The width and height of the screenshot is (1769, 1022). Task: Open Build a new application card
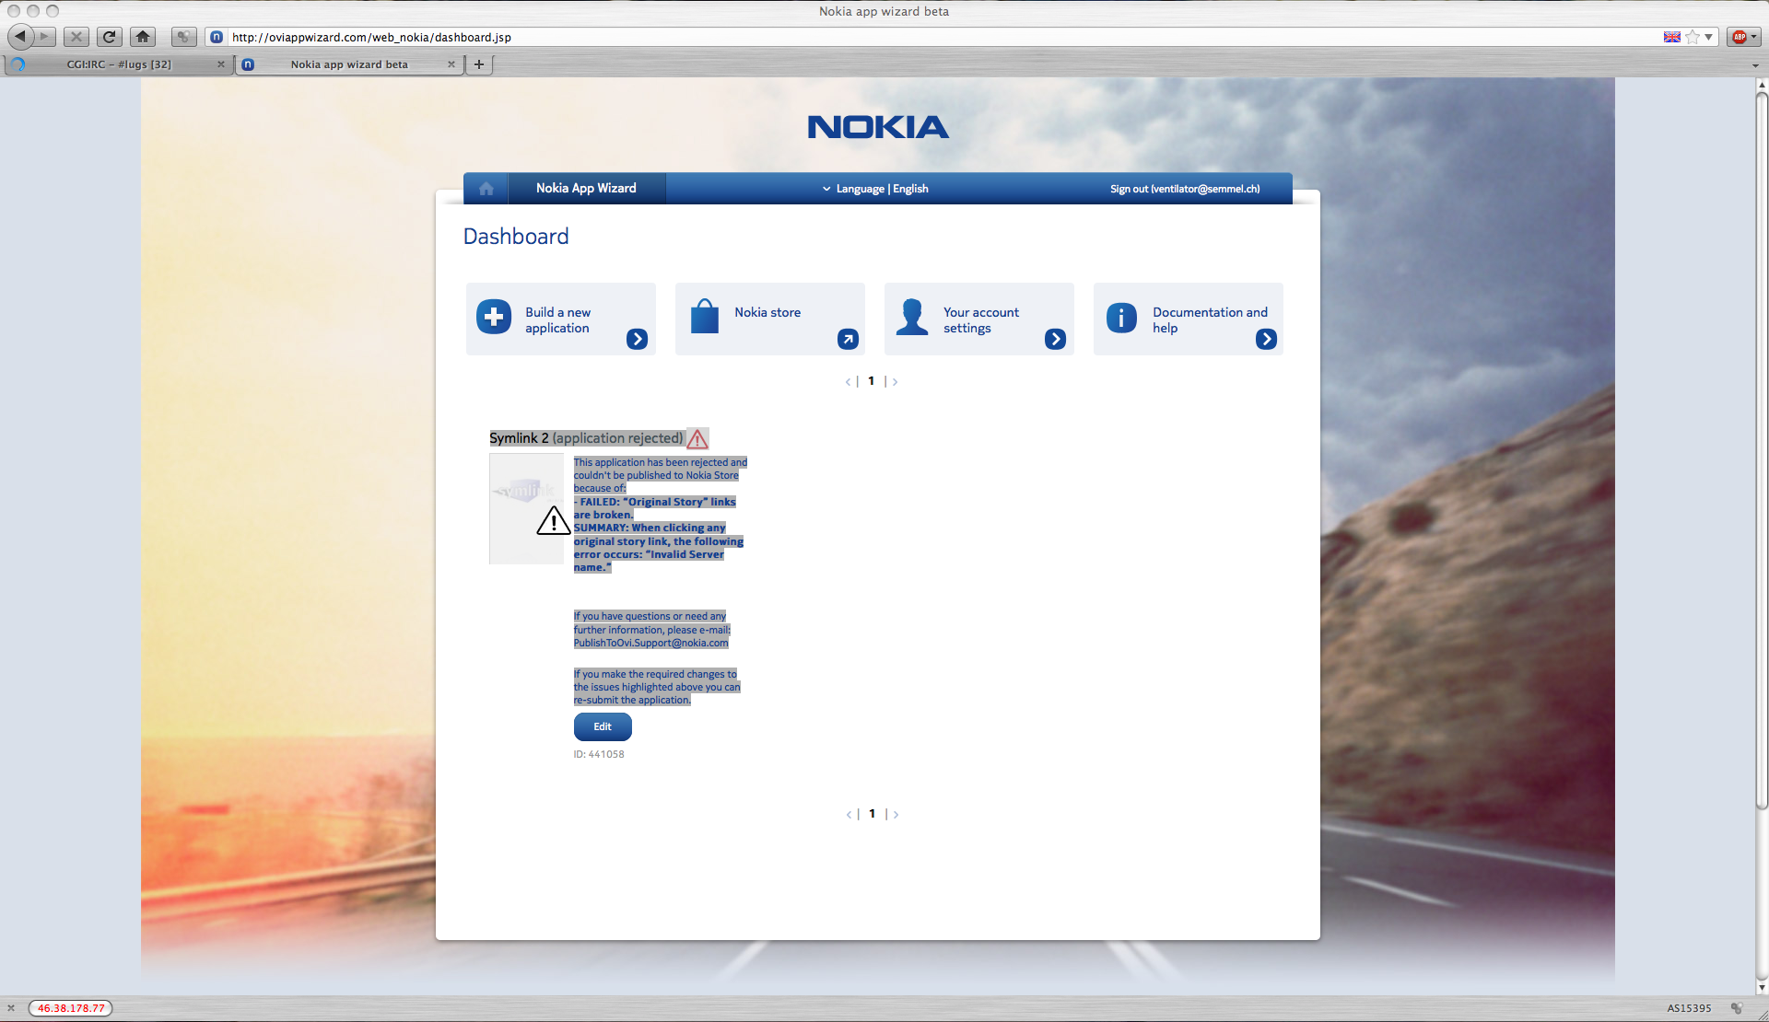[561, 319]
